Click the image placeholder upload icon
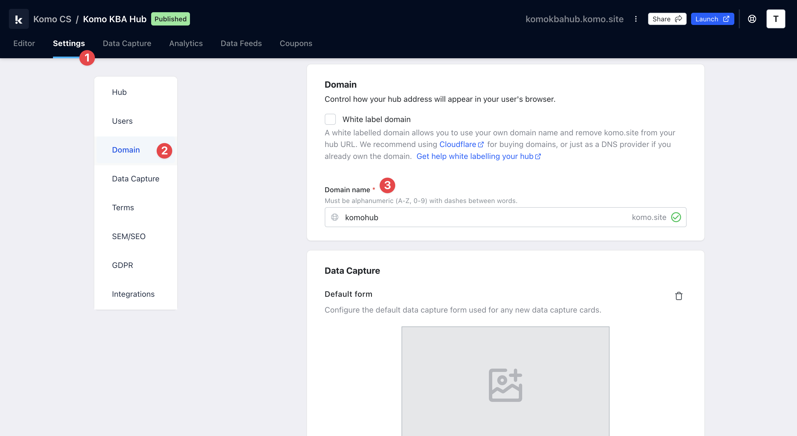 tap(505, 385)
